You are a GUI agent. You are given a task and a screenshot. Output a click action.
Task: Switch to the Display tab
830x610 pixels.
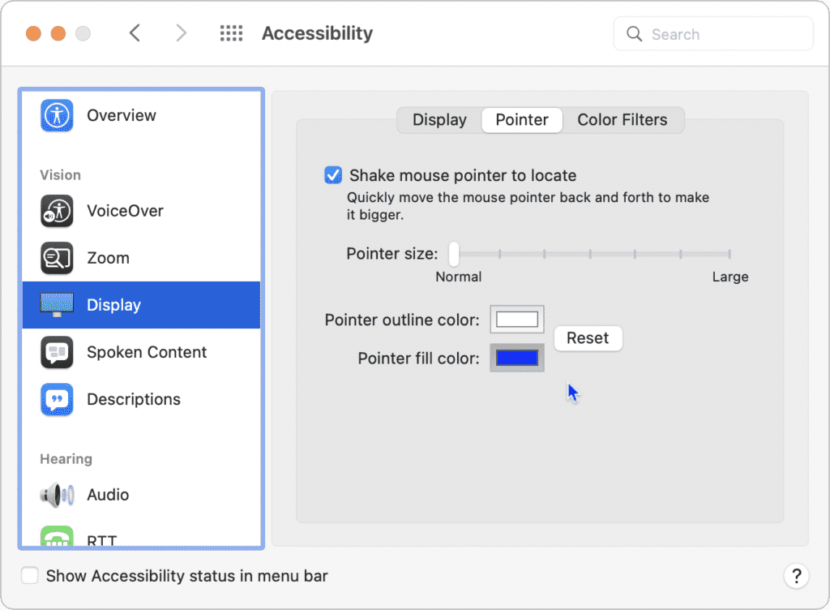pyautogui.click(x=439, y=119)
